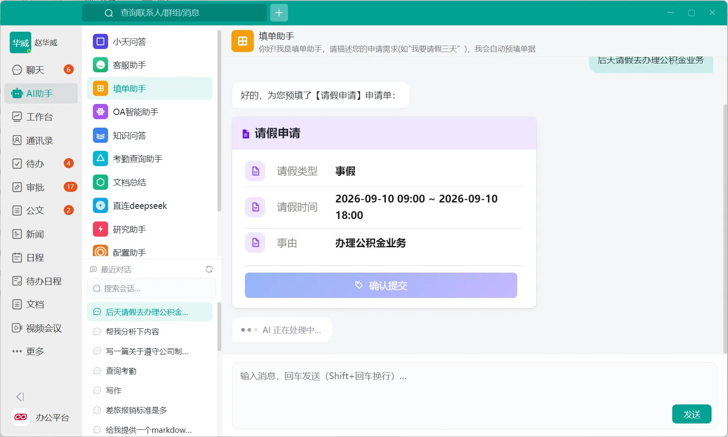
Task: Open 新闻 in the sidebar
Action: click(41, 234)
